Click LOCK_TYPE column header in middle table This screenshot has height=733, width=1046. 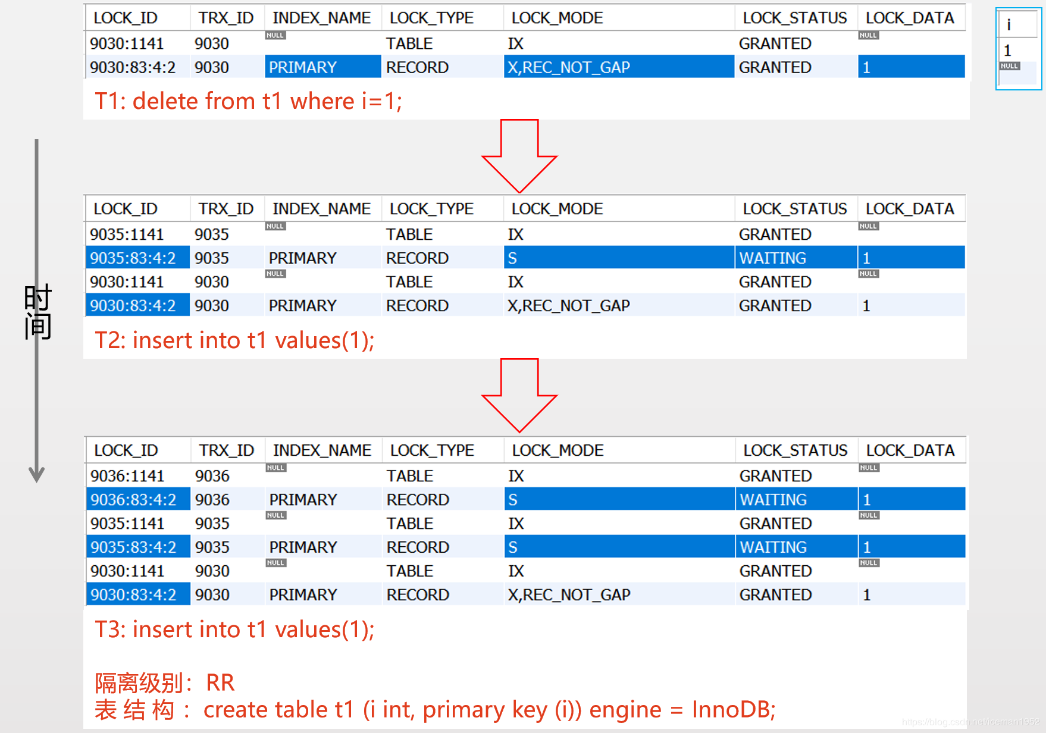[442, 209]
